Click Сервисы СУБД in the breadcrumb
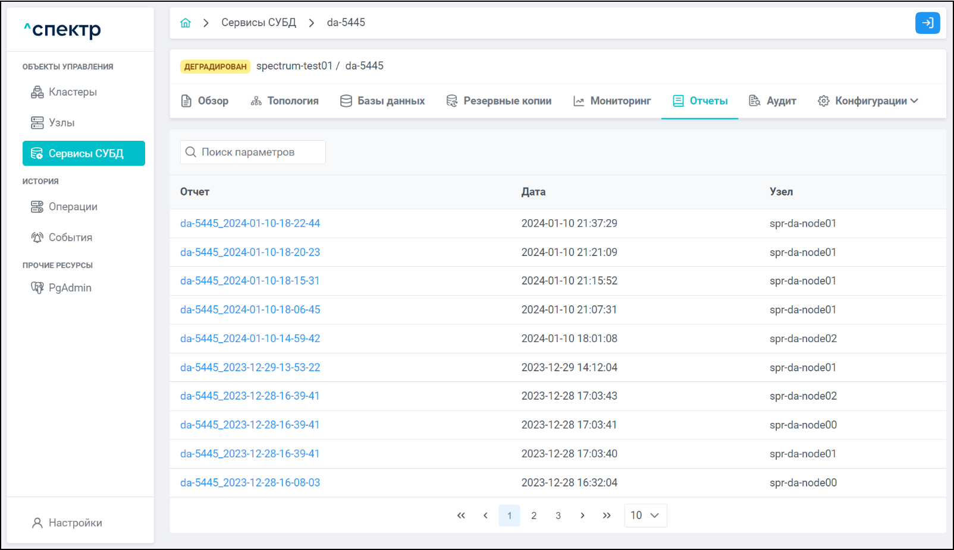 258,23
